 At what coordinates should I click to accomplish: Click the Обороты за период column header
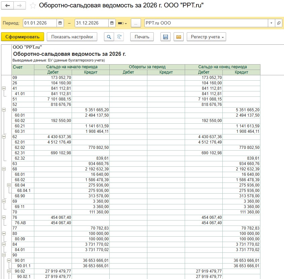coord(147,67)
